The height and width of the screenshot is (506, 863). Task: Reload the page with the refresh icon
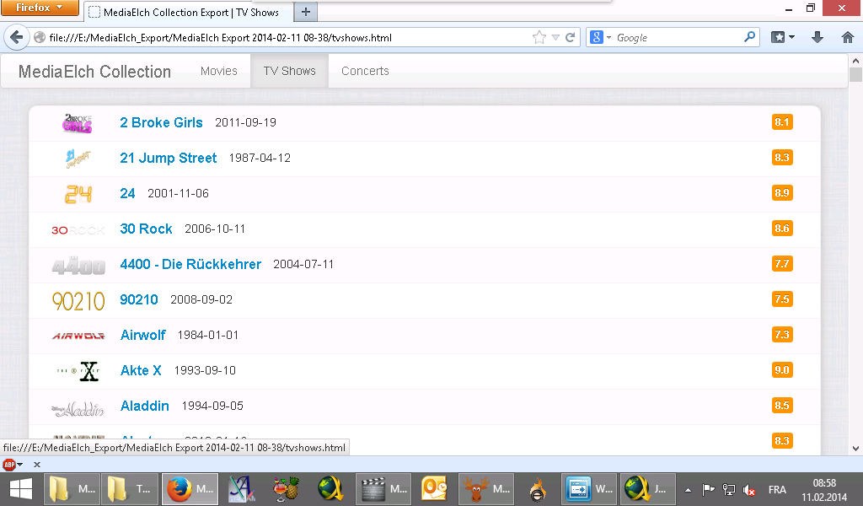click(571, 37)
